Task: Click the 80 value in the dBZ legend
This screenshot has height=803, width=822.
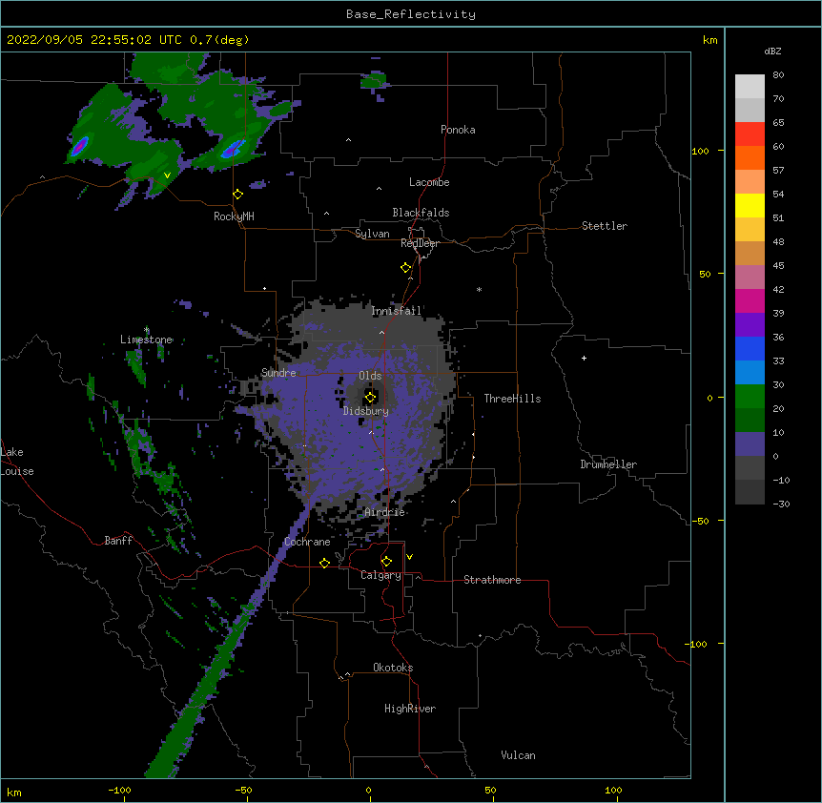Action: pyautogui.click(x=778, y=75)
